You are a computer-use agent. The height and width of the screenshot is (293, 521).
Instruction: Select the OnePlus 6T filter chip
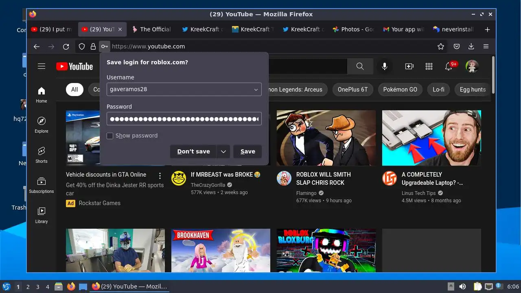pos(352,90)
